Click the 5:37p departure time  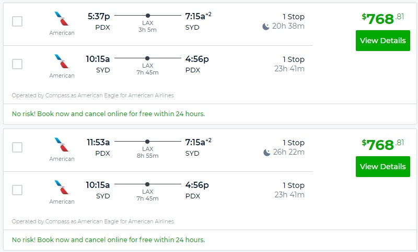tap(99, 16)
